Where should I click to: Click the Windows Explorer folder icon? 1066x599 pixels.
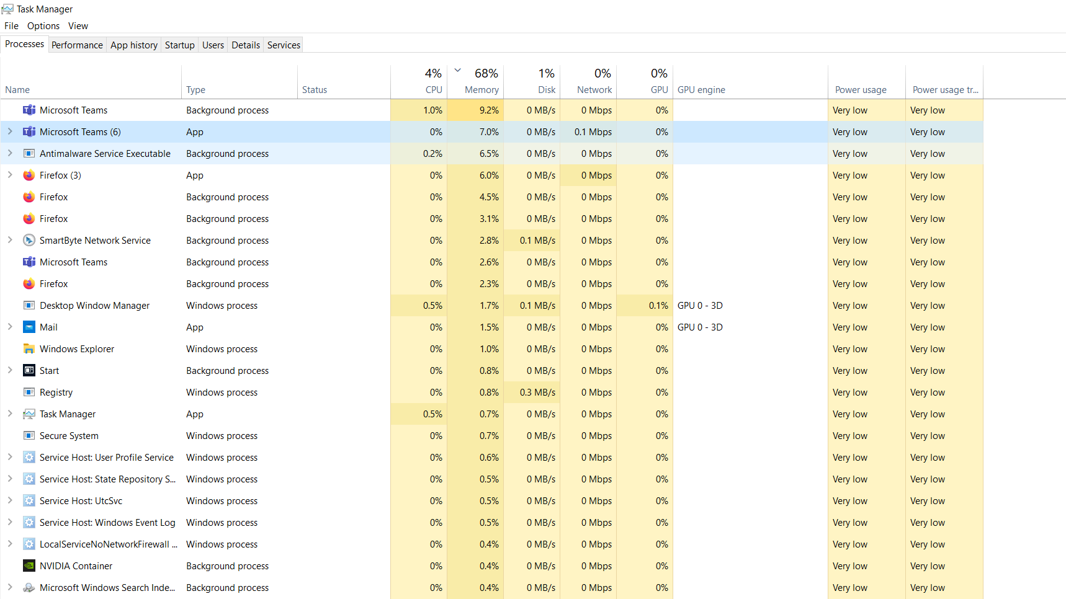click(x=29, y=349)
